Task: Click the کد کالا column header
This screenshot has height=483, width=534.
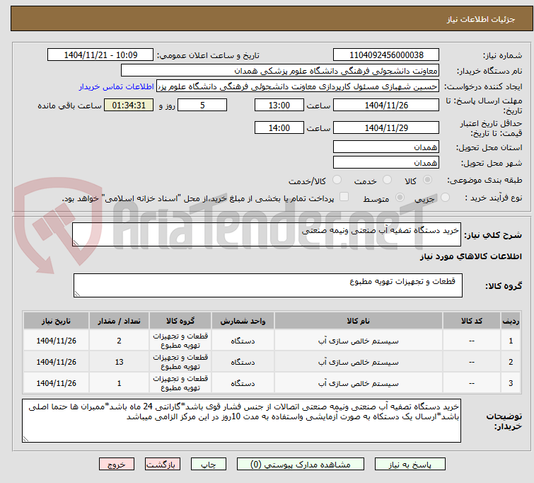Action: pyautogui.click(x=472, y=321)
